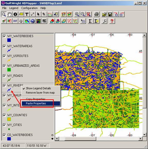
Task: Choose the Text annotation tool
Action: (x=27, y=14)
